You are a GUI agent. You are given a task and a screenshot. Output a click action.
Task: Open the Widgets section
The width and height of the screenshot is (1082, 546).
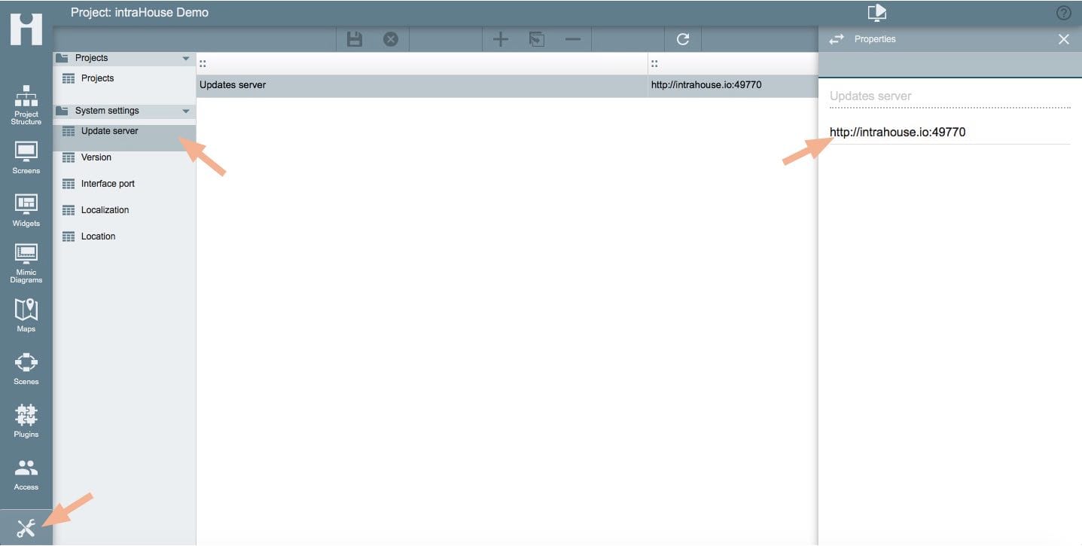click(26, 210)
